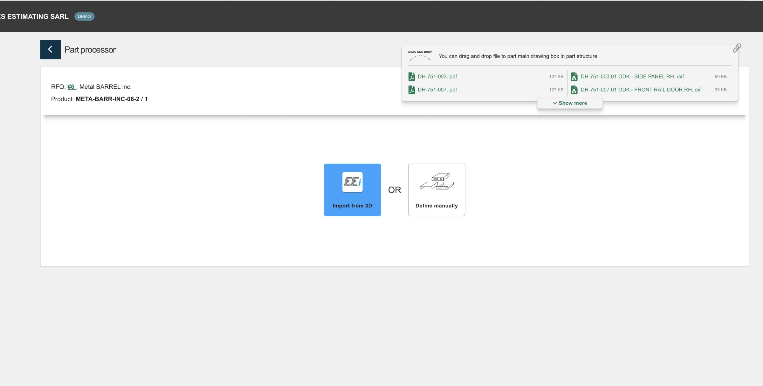Click the chevron beside Show more

pos(554,103)
